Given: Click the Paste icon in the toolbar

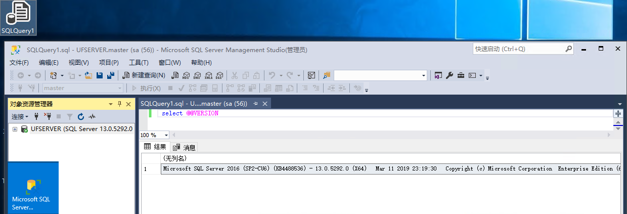Looking at the screenshot, I should (x=256, y=75).
